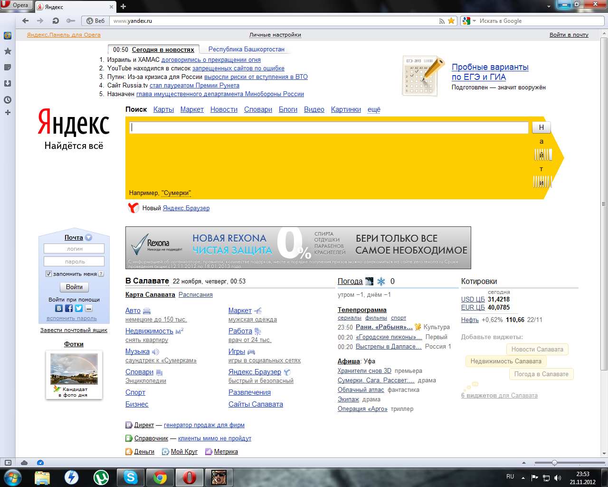Click the пароль input field
Viewport: 608px width, 487px height.
point(74,262)
